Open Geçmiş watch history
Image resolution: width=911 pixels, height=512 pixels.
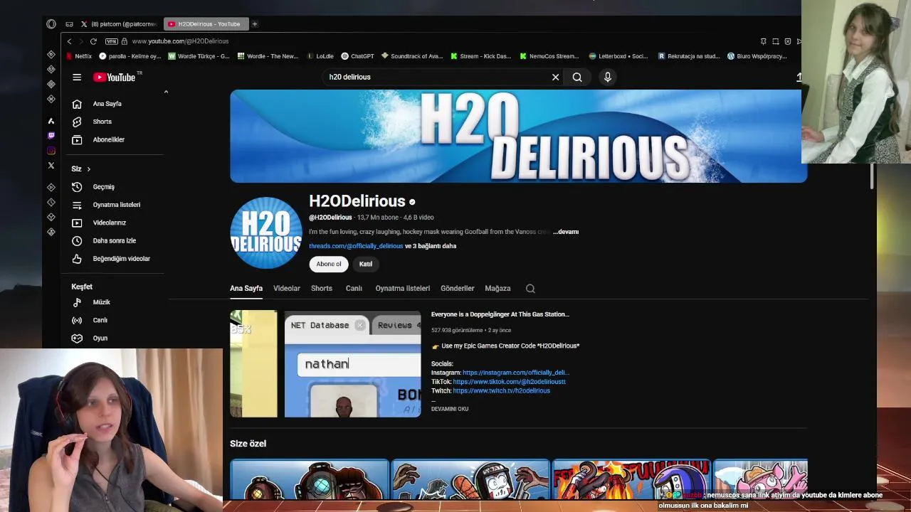[103, 187]
